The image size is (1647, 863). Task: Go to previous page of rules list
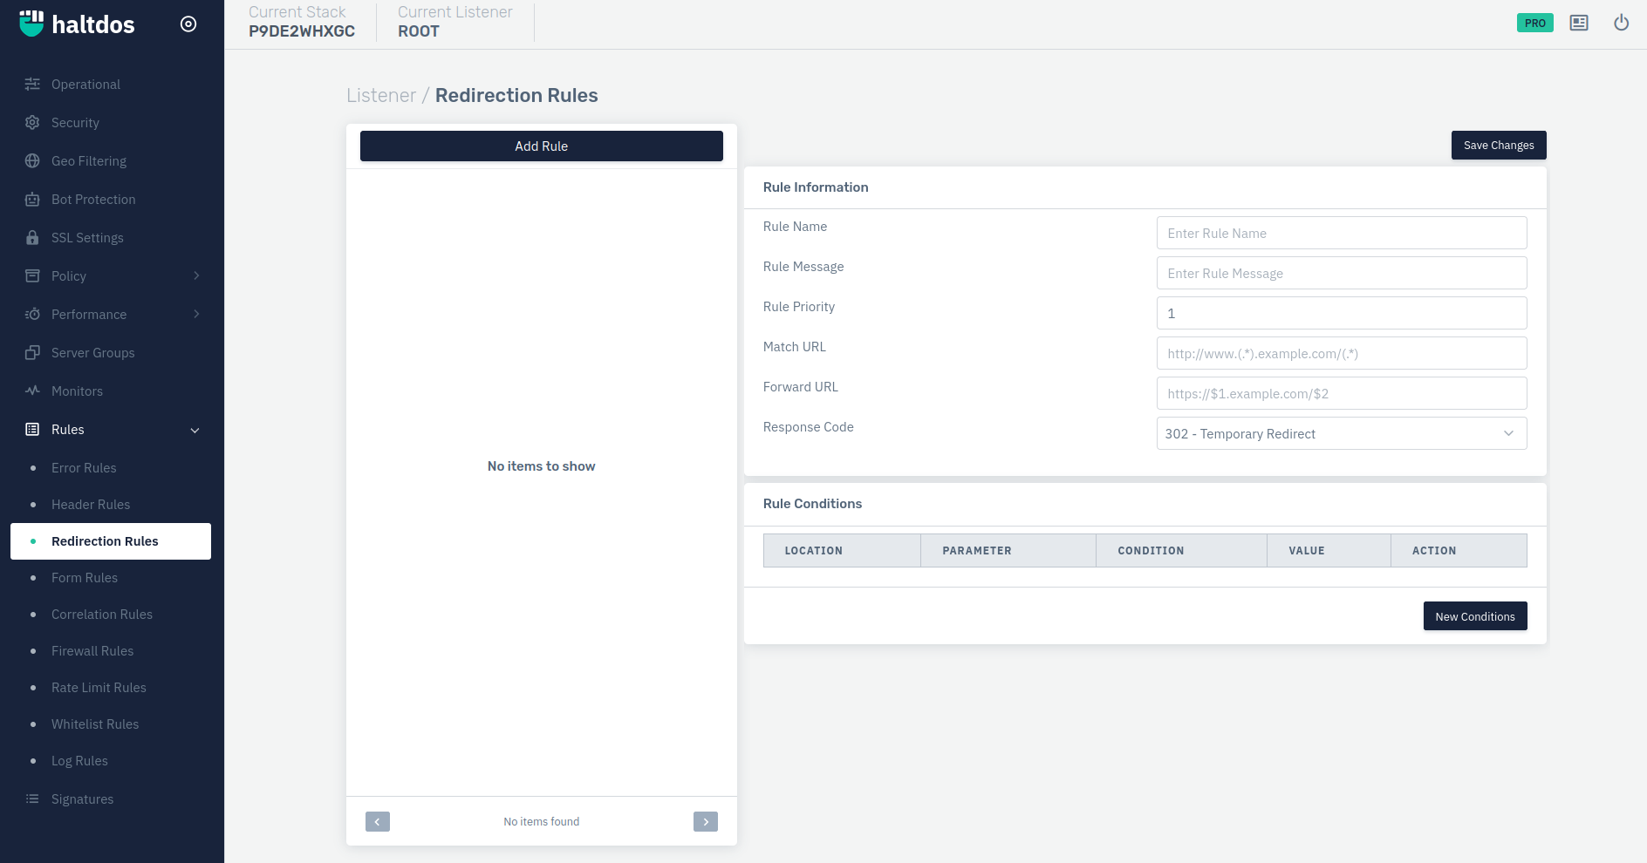378,822
